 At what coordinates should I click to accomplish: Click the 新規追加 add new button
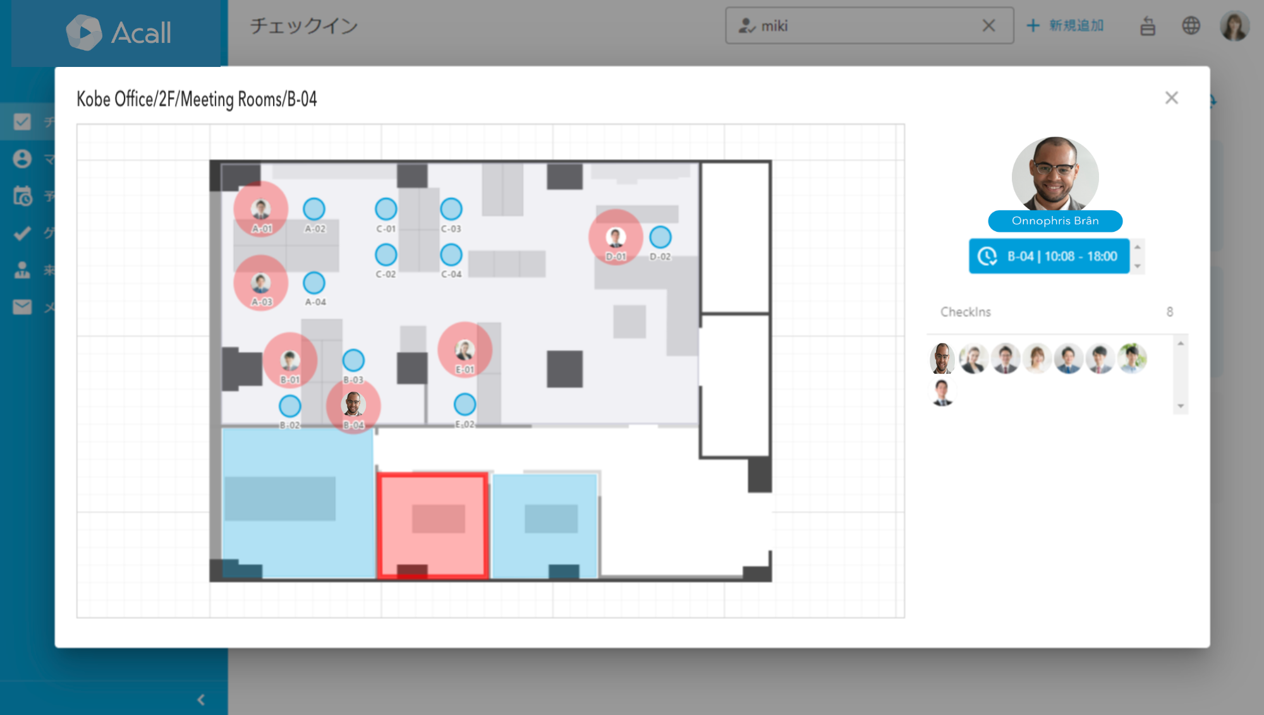point(1066,26)
